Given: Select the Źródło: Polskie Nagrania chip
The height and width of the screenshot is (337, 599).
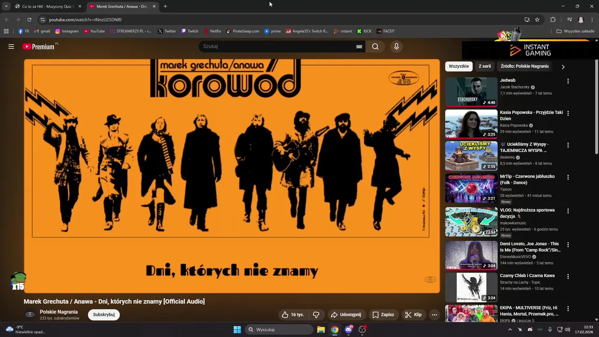Looking at the screenshot, I should coord(525,66).
